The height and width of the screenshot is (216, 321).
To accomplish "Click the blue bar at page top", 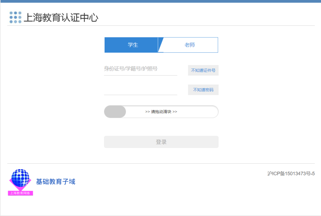I will point(160,1).
